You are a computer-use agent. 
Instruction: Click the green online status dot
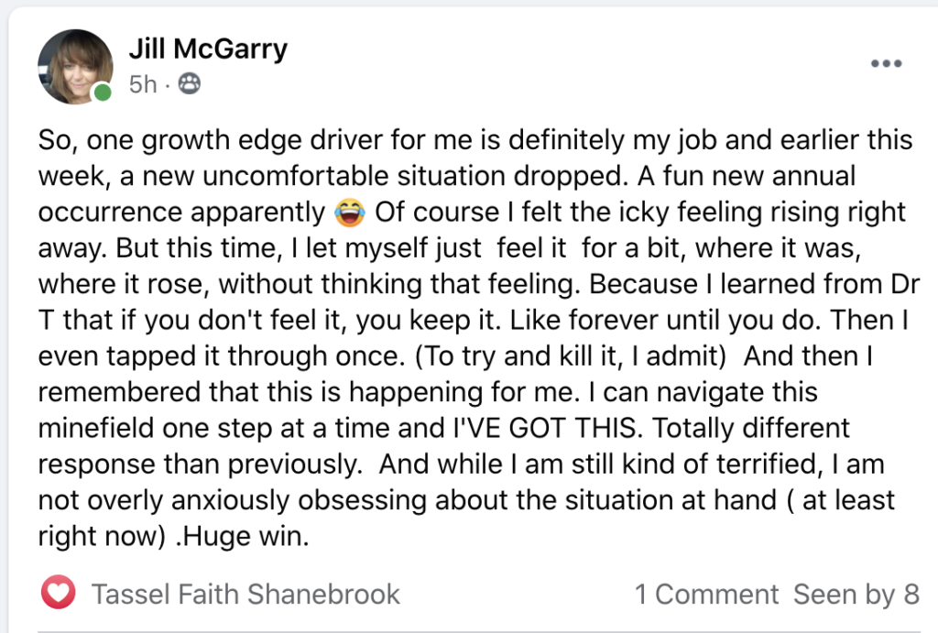[x=103, y=93]
